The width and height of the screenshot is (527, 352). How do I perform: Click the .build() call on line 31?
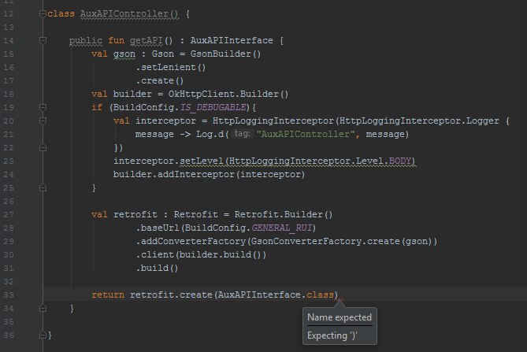click(157, 268)
